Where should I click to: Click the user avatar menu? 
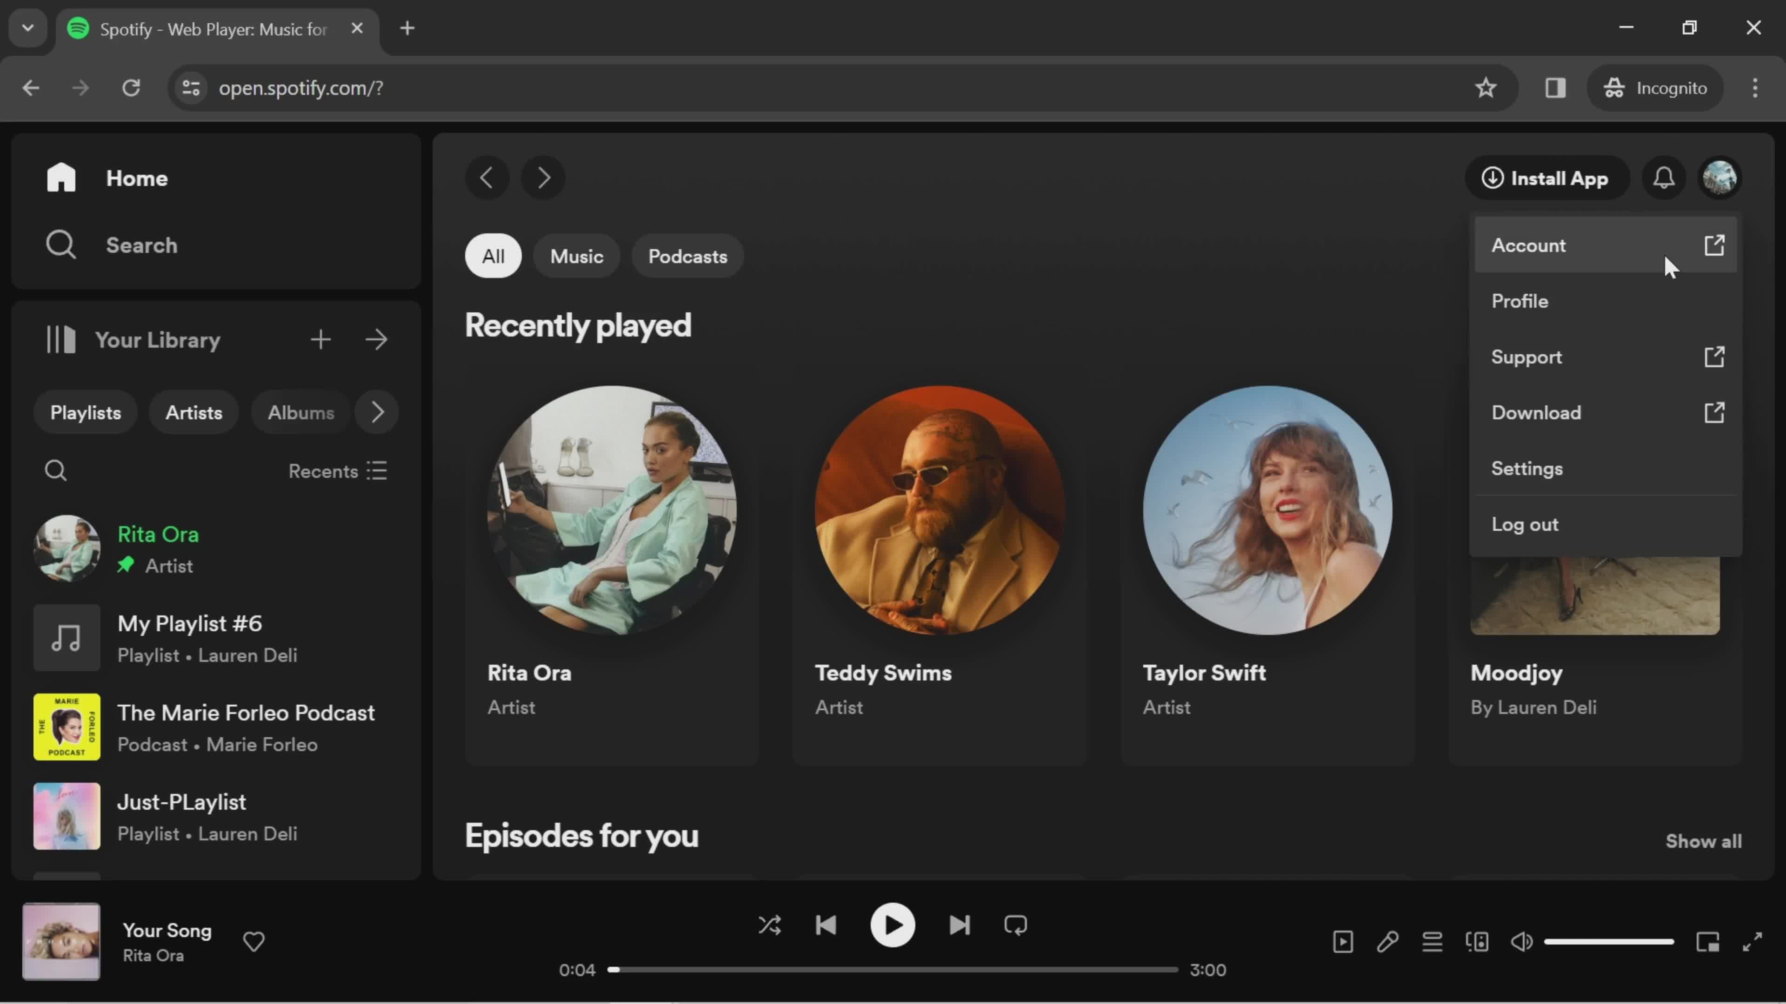pyautogui.click(x=1720, y=178)
